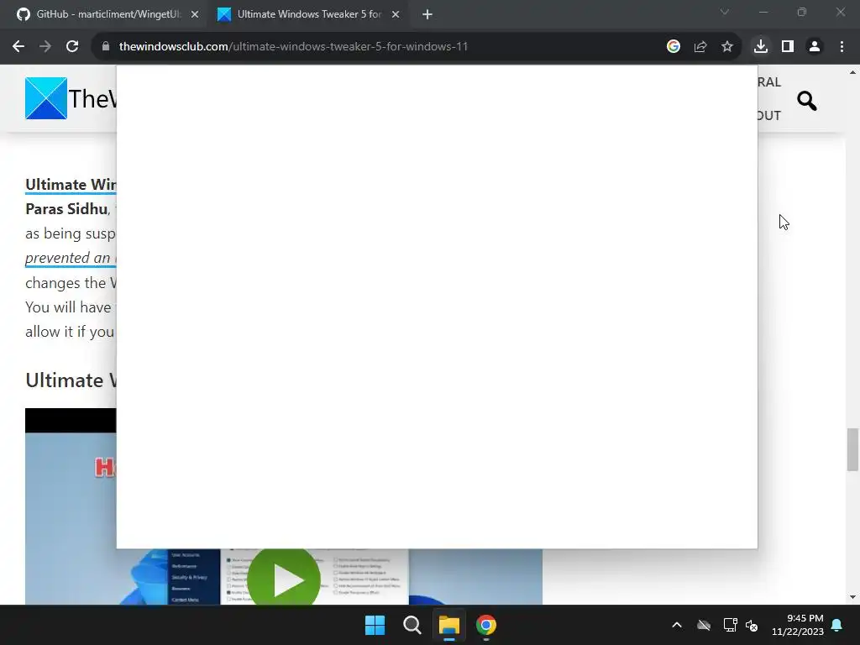Switch to the GitHub WingetUI tab

pos(108,14)
